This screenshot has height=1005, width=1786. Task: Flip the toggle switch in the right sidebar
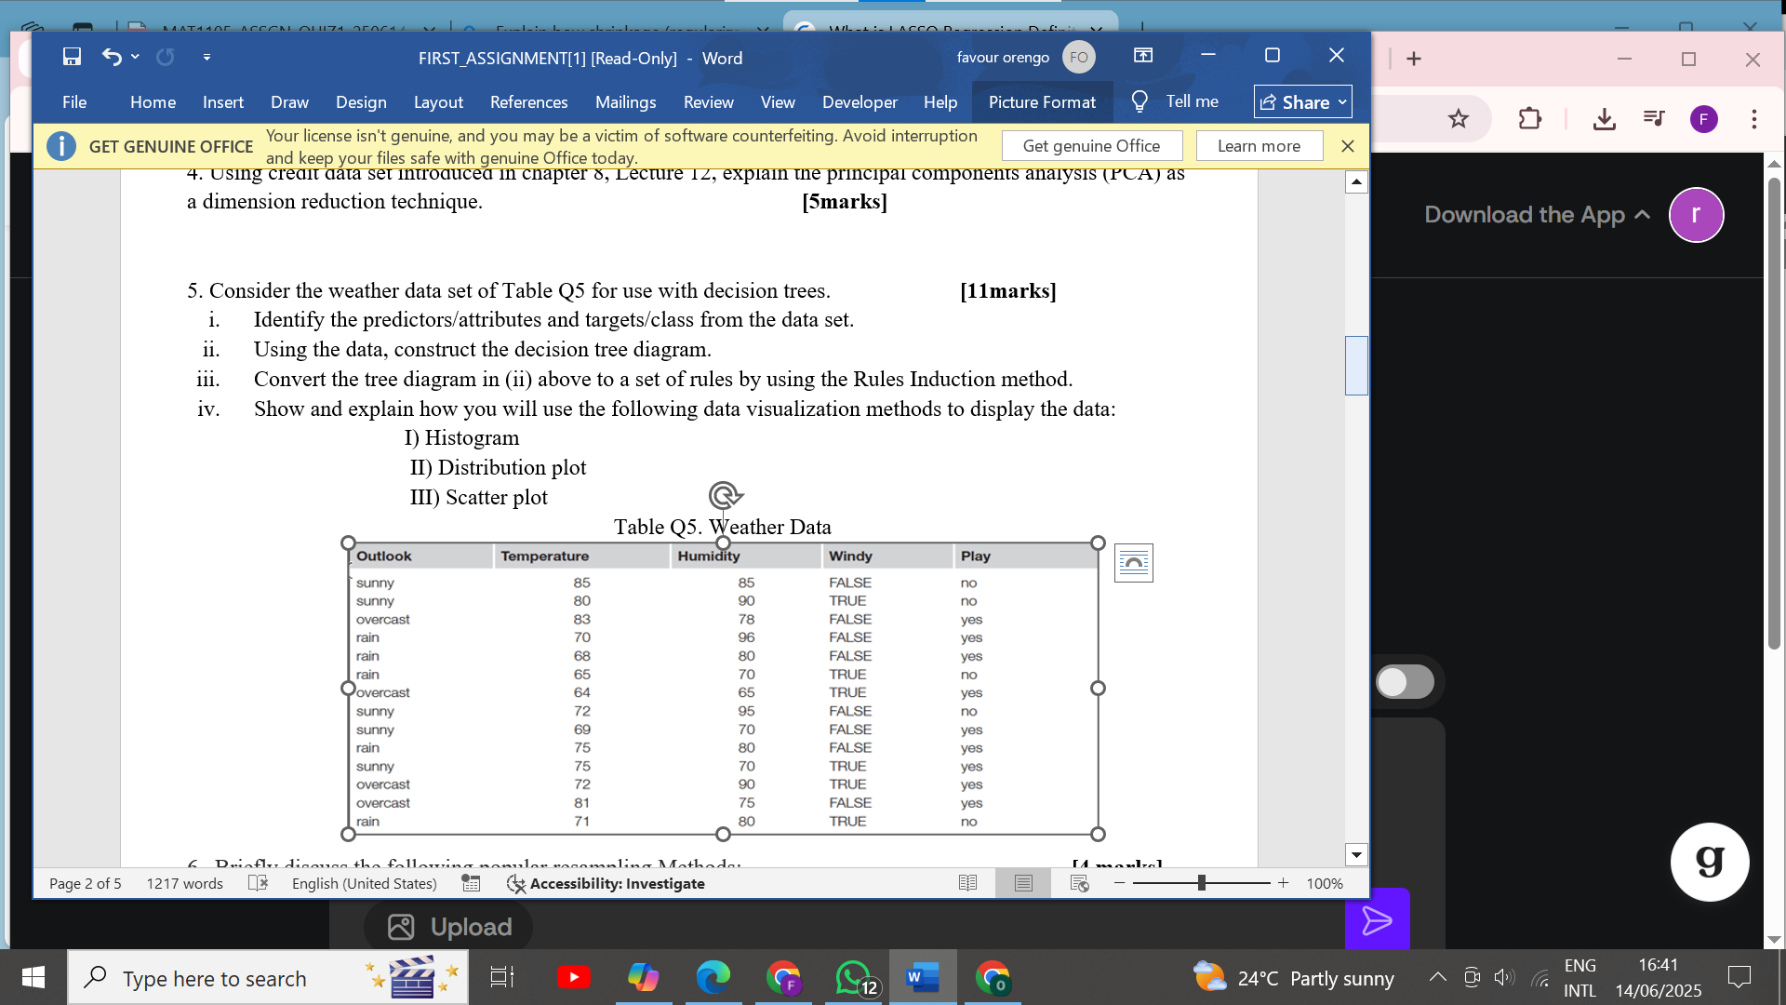(1404, 681)
